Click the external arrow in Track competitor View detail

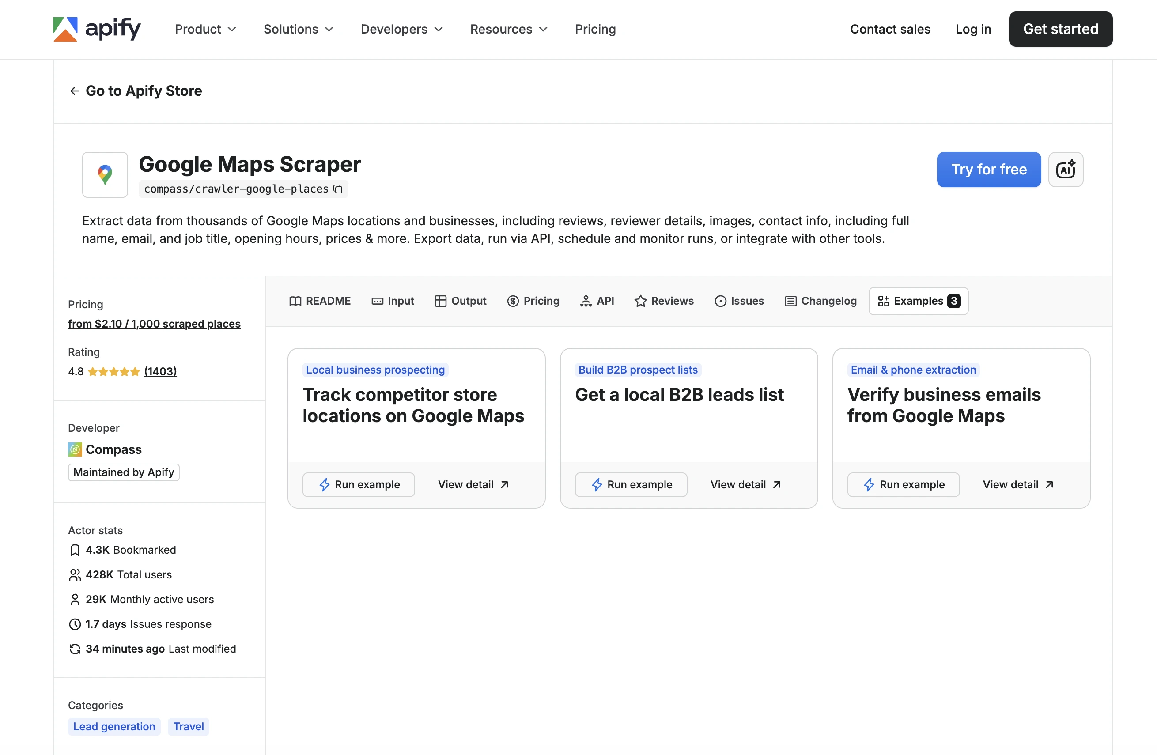pyautogui.click(x=505, y=485)
